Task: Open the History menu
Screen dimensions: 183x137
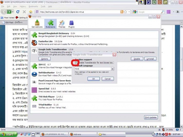Action: pos(23,7)
